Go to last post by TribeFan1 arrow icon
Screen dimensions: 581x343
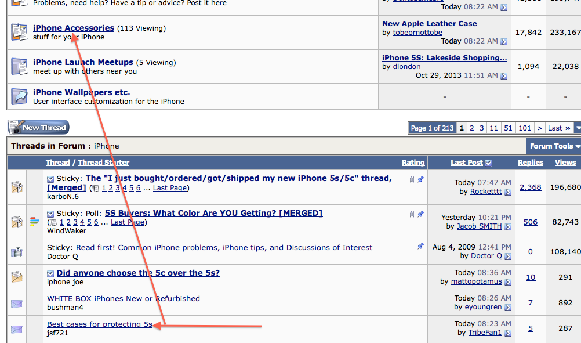tap(508, 333)
